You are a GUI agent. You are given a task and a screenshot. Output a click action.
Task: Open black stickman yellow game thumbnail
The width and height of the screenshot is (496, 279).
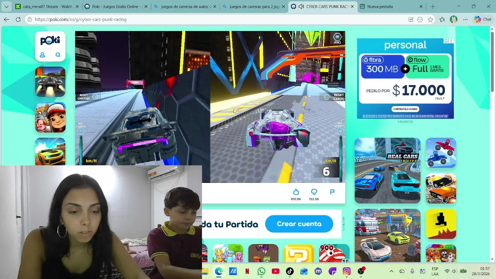441,224
